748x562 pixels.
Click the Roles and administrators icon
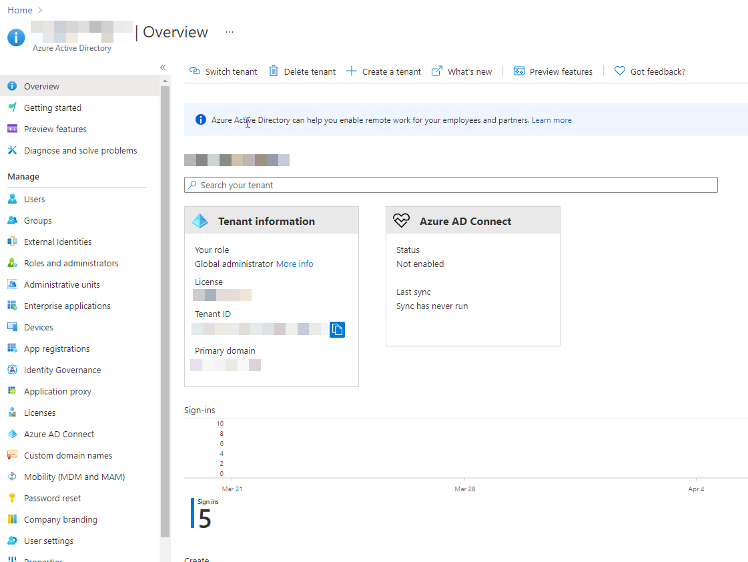point(13,264)
